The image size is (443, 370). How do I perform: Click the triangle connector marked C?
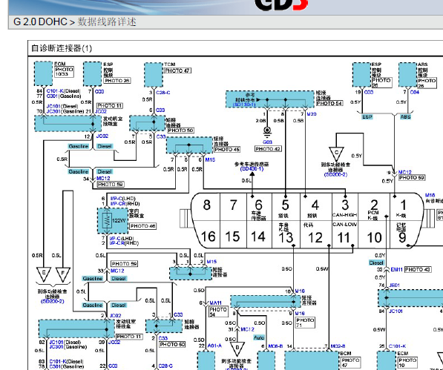coord(336,154)
